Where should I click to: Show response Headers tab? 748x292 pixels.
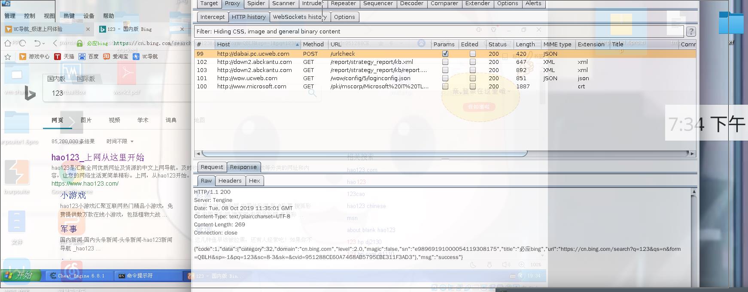230,181
